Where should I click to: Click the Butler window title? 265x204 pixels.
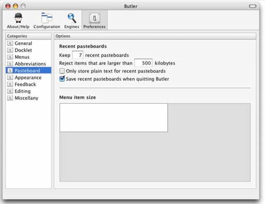tap(131, 6)
